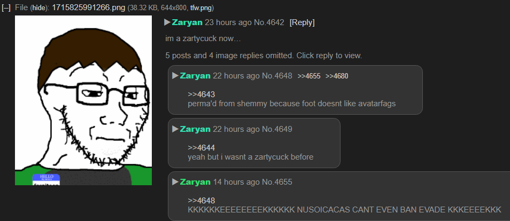Click Zaryan name on post No.4649
This screenshot has height=221, width=510.
point(195,129)
